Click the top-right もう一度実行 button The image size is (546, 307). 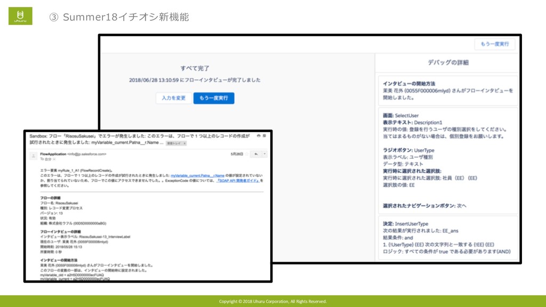click(494, 44)
